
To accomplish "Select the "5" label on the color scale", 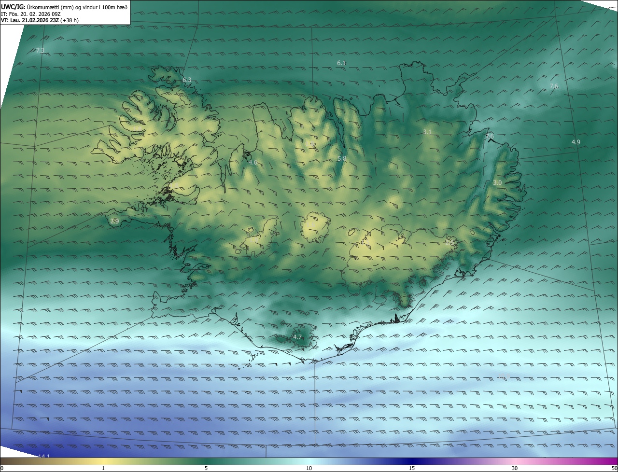I will 206,468.
